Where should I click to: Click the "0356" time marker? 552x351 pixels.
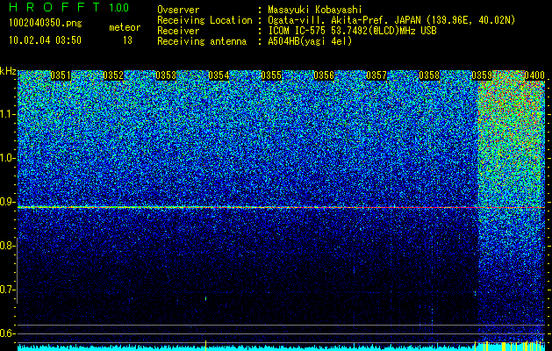tap(324, 75)
